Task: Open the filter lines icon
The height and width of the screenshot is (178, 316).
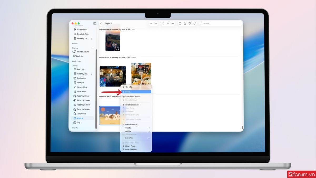Action: click(x=168, y=23)
